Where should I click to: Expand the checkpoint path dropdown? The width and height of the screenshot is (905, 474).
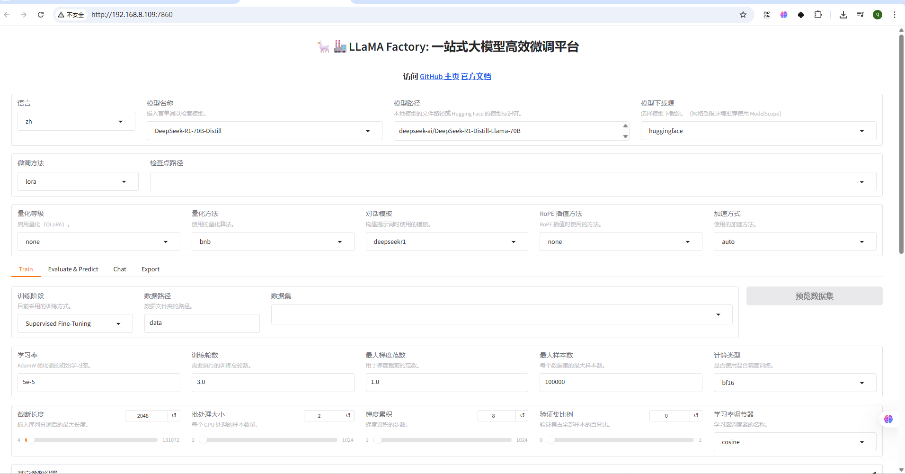(513, 182)
